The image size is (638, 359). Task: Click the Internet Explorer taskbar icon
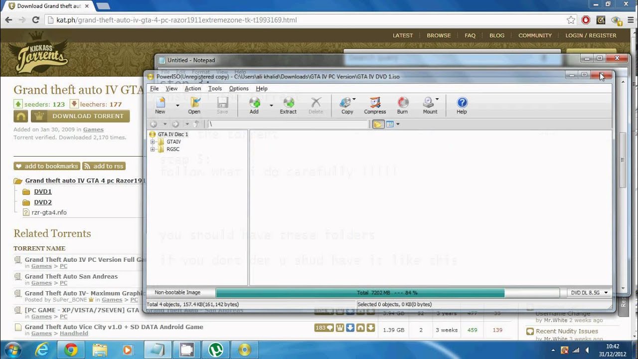42,350
